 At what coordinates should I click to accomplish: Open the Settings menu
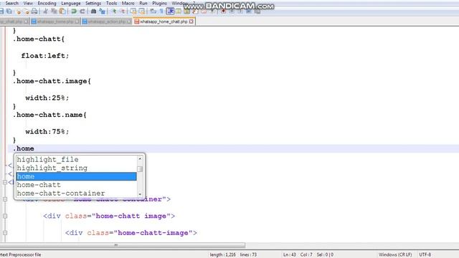(93, 3)
